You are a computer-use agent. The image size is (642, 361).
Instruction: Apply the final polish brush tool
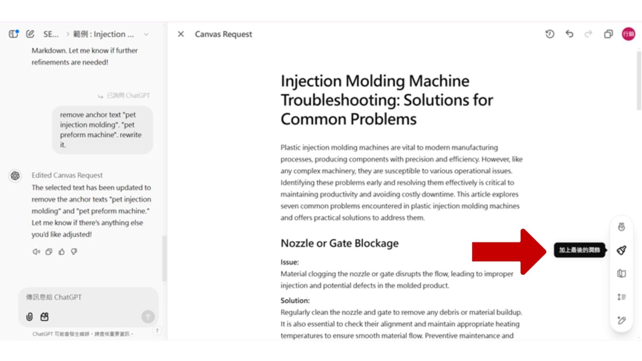[622, 250]
